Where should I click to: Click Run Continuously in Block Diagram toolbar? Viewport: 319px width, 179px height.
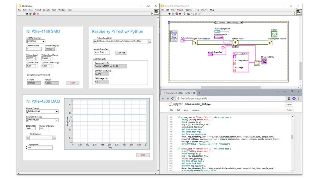(173, 14)
